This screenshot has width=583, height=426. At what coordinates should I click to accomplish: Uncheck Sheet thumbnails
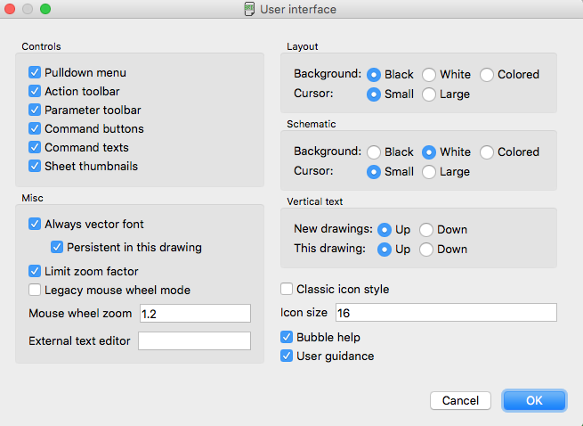click(x=35, y=166)
